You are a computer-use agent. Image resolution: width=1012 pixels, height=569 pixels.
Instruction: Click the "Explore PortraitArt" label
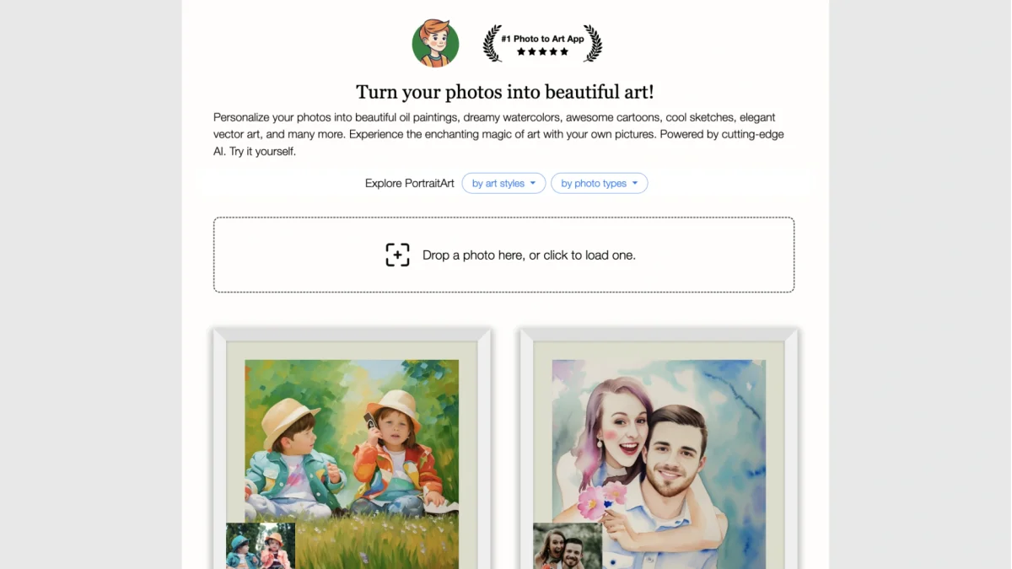[x=410, y=184]
